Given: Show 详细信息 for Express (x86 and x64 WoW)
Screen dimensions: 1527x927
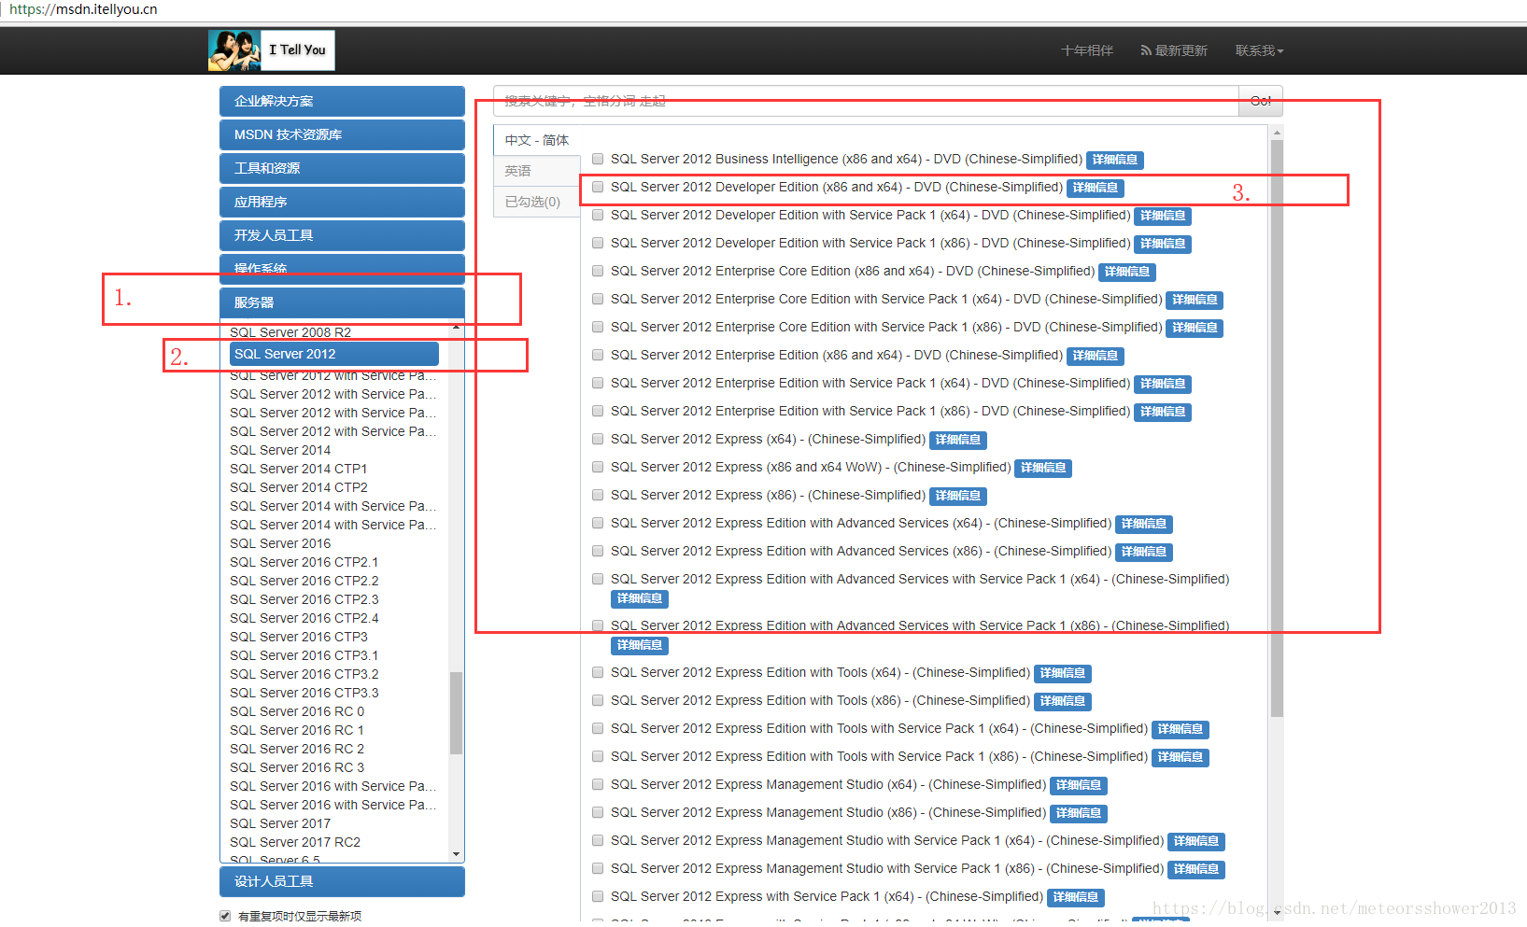Looking at the screenshot, I should tap(1043, 468).
